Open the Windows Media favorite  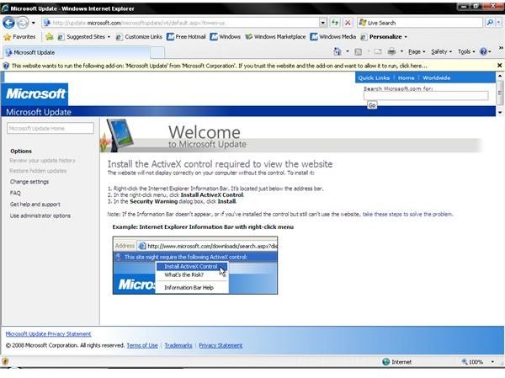coord(333,37)
